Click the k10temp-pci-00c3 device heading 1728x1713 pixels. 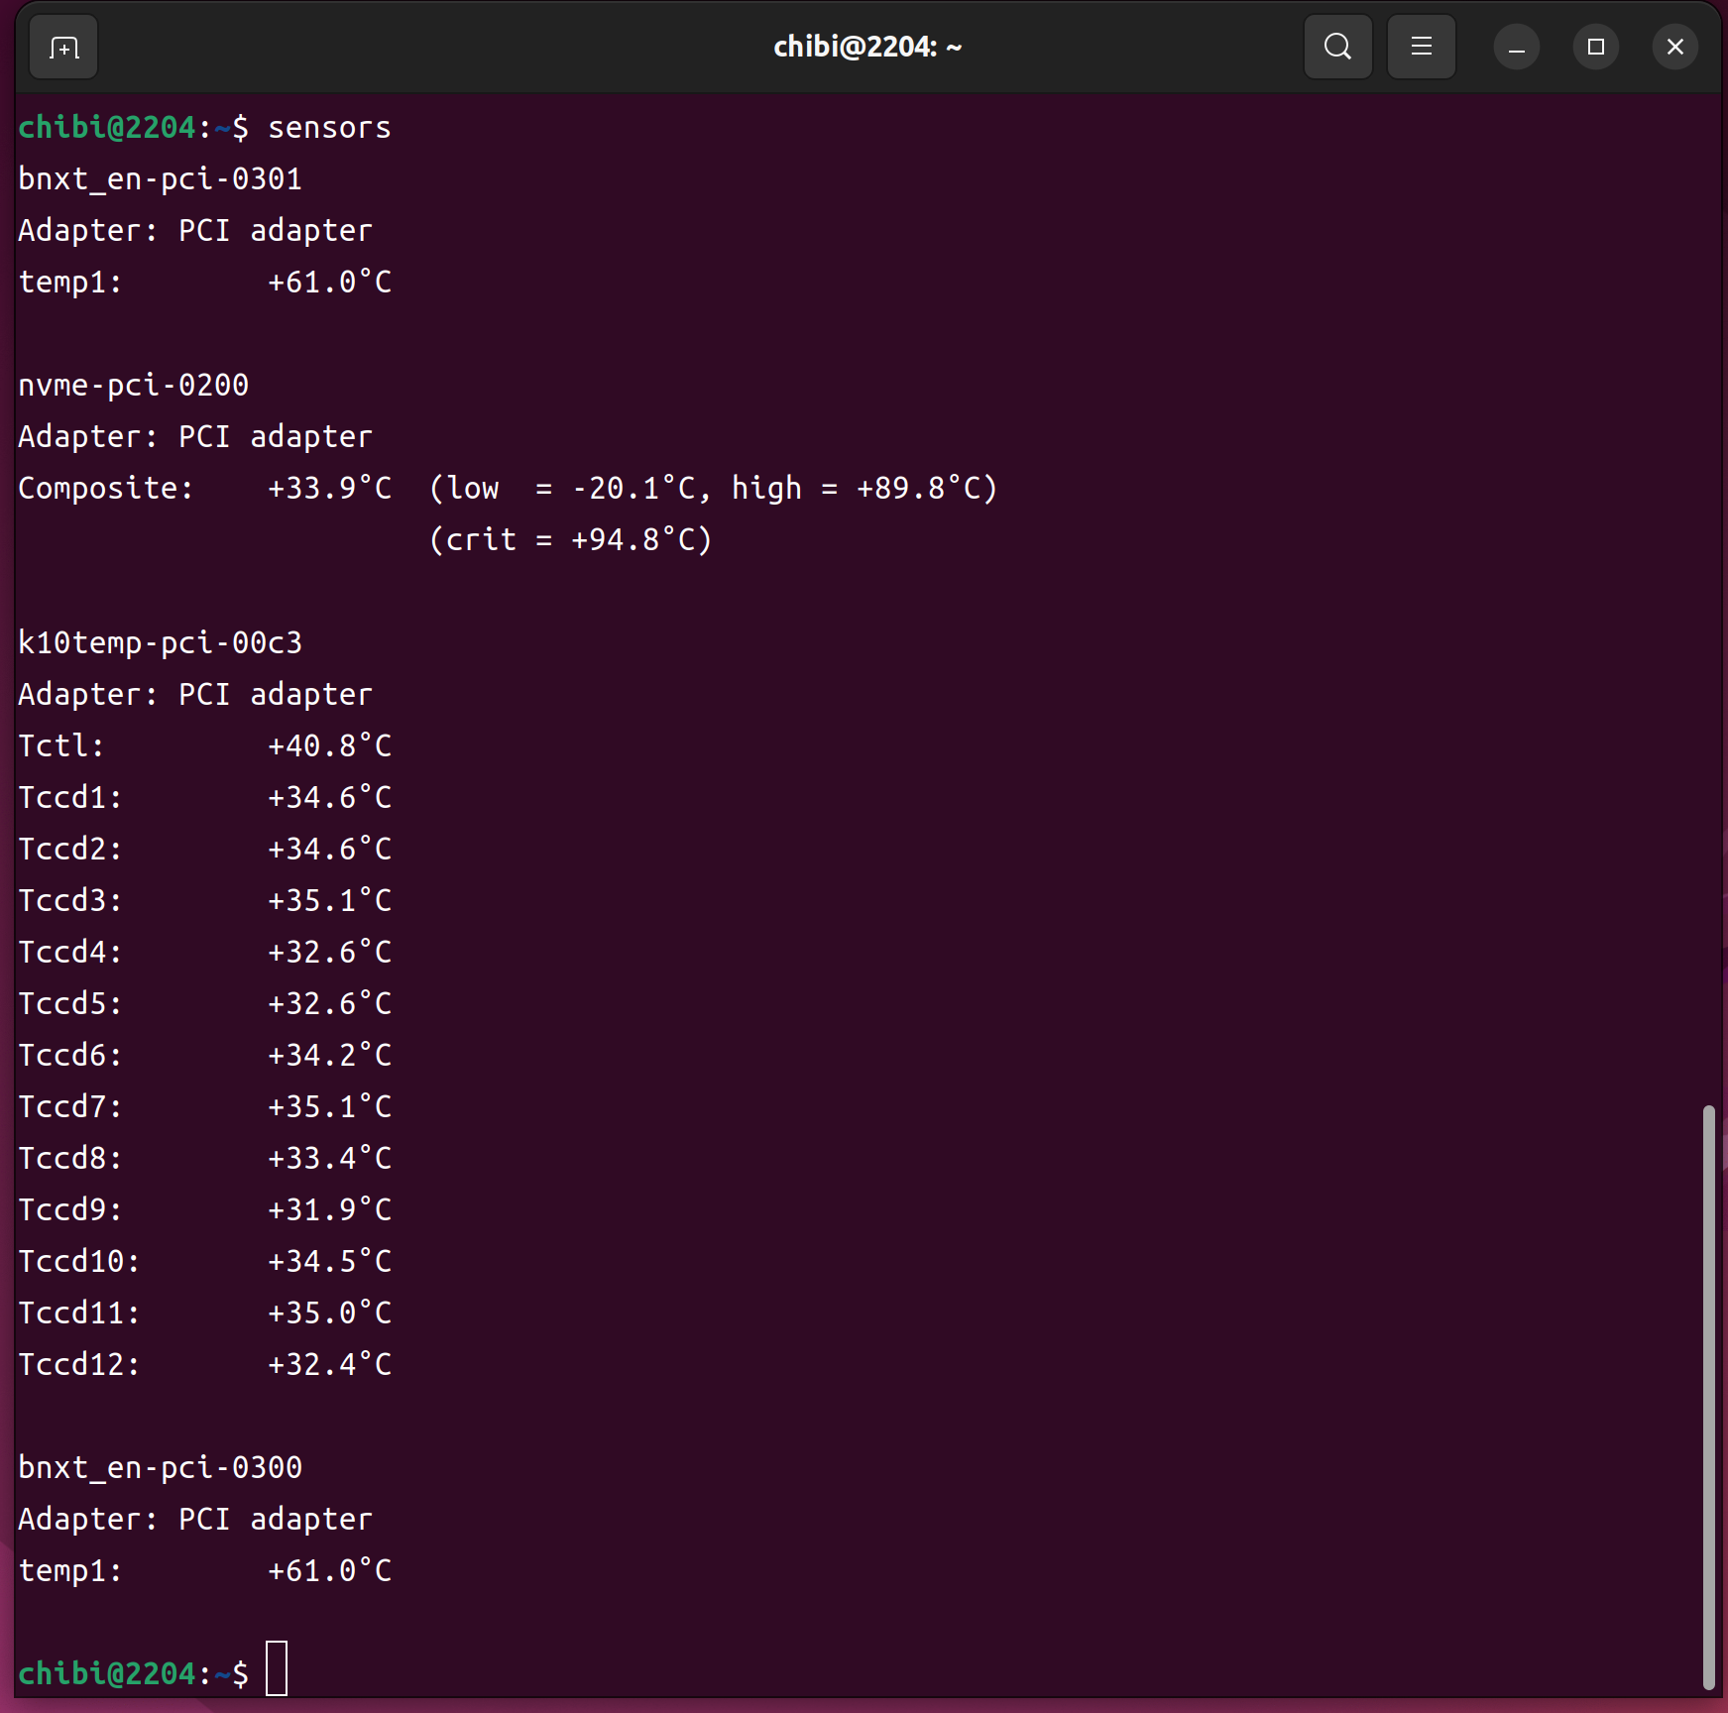pyautogui.click(x=160, y=643)
